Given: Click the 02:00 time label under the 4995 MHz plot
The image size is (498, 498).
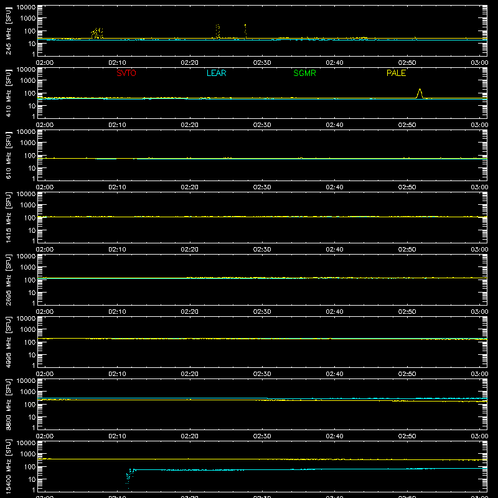Looking at the screenshot, I should pos(45,374).
